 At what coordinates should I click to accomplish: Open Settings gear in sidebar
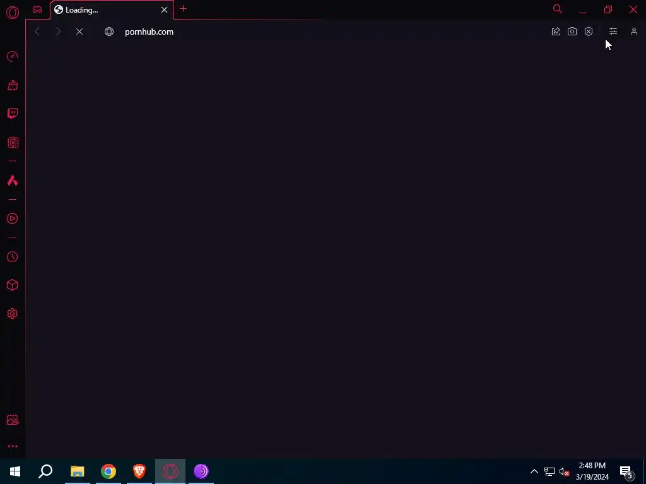point(13,314)
